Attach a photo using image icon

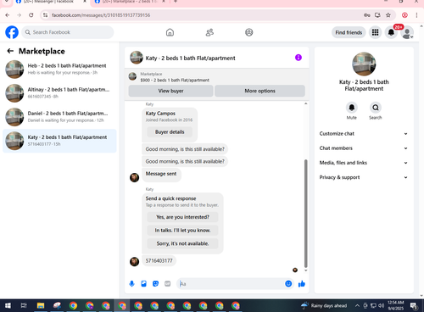click(143, 284)
